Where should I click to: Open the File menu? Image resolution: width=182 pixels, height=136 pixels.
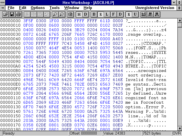11,8
